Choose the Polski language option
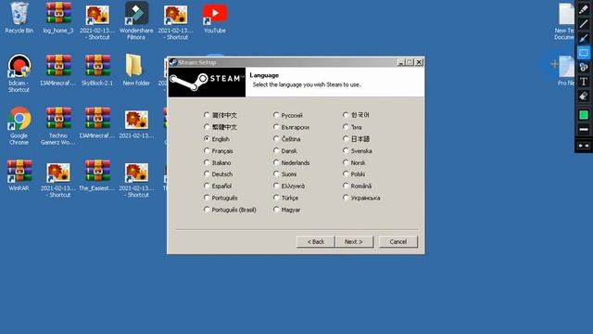Image resolution: width=593 pixels, height=334 pixels. tap(346, 173)
